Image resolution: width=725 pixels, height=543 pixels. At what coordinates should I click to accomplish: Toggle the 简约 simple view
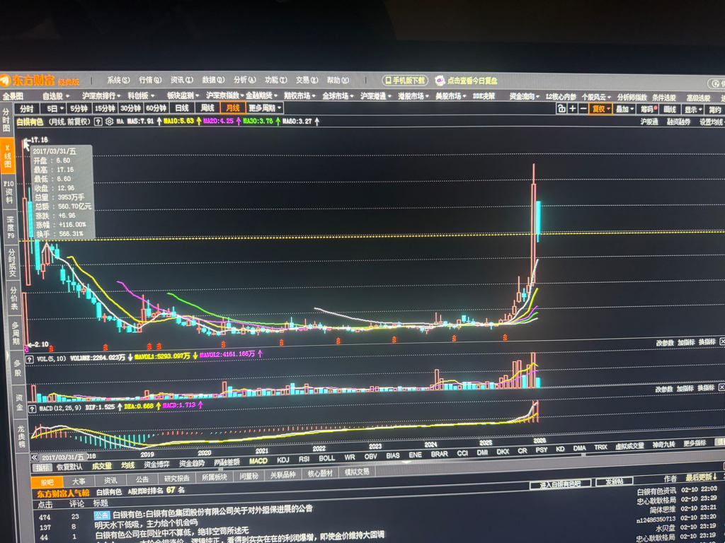(x=715, y=110)
